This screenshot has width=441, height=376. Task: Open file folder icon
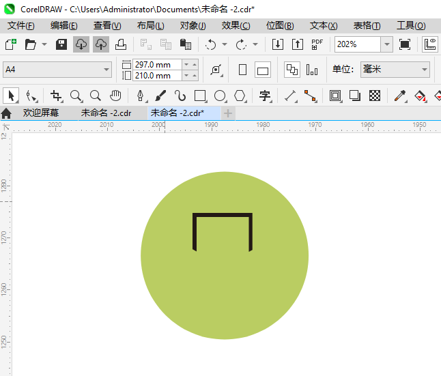30,44
